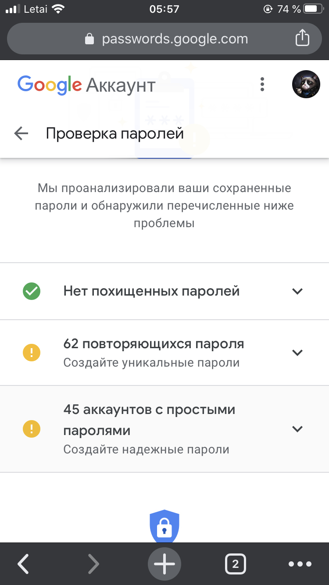Screen dimensions: 329x585
Task: Navigate back in browser bottom toolbar
Action: [23, 564]
